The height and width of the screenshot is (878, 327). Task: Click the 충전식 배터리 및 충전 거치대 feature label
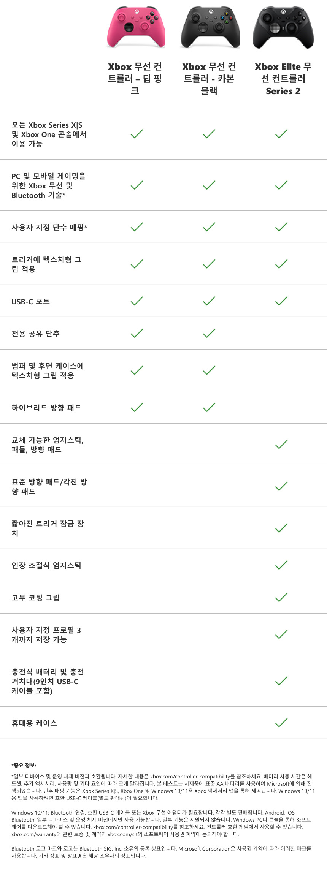(48, 681)
